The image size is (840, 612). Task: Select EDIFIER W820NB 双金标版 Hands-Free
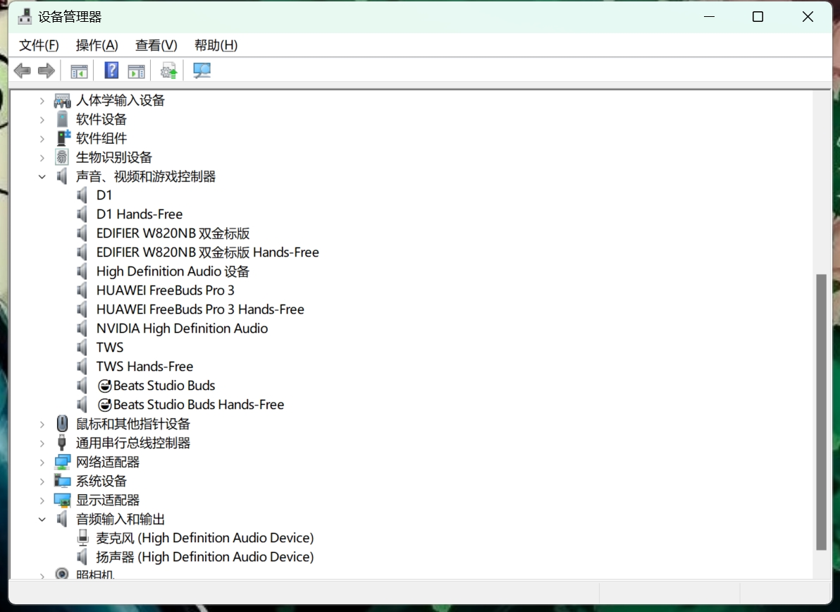point(207,252)
